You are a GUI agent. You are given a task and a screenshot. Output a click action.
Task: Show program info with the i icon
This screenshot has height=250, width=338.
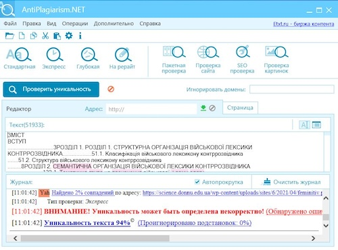pos(80,36)
